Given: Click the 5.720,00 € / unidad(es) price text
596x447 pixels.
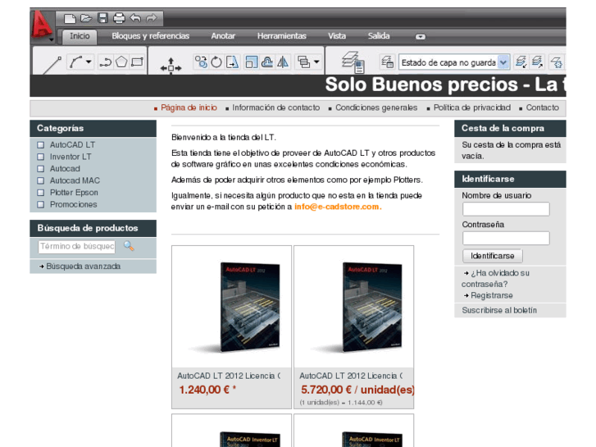Looking at the screenshot, I should 357,390.
